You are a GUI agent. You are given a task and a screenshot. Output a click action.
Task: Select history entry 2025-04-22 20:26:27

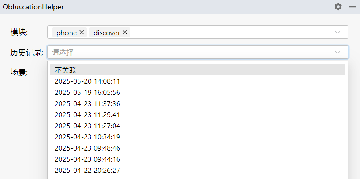(x=87, y=170)
